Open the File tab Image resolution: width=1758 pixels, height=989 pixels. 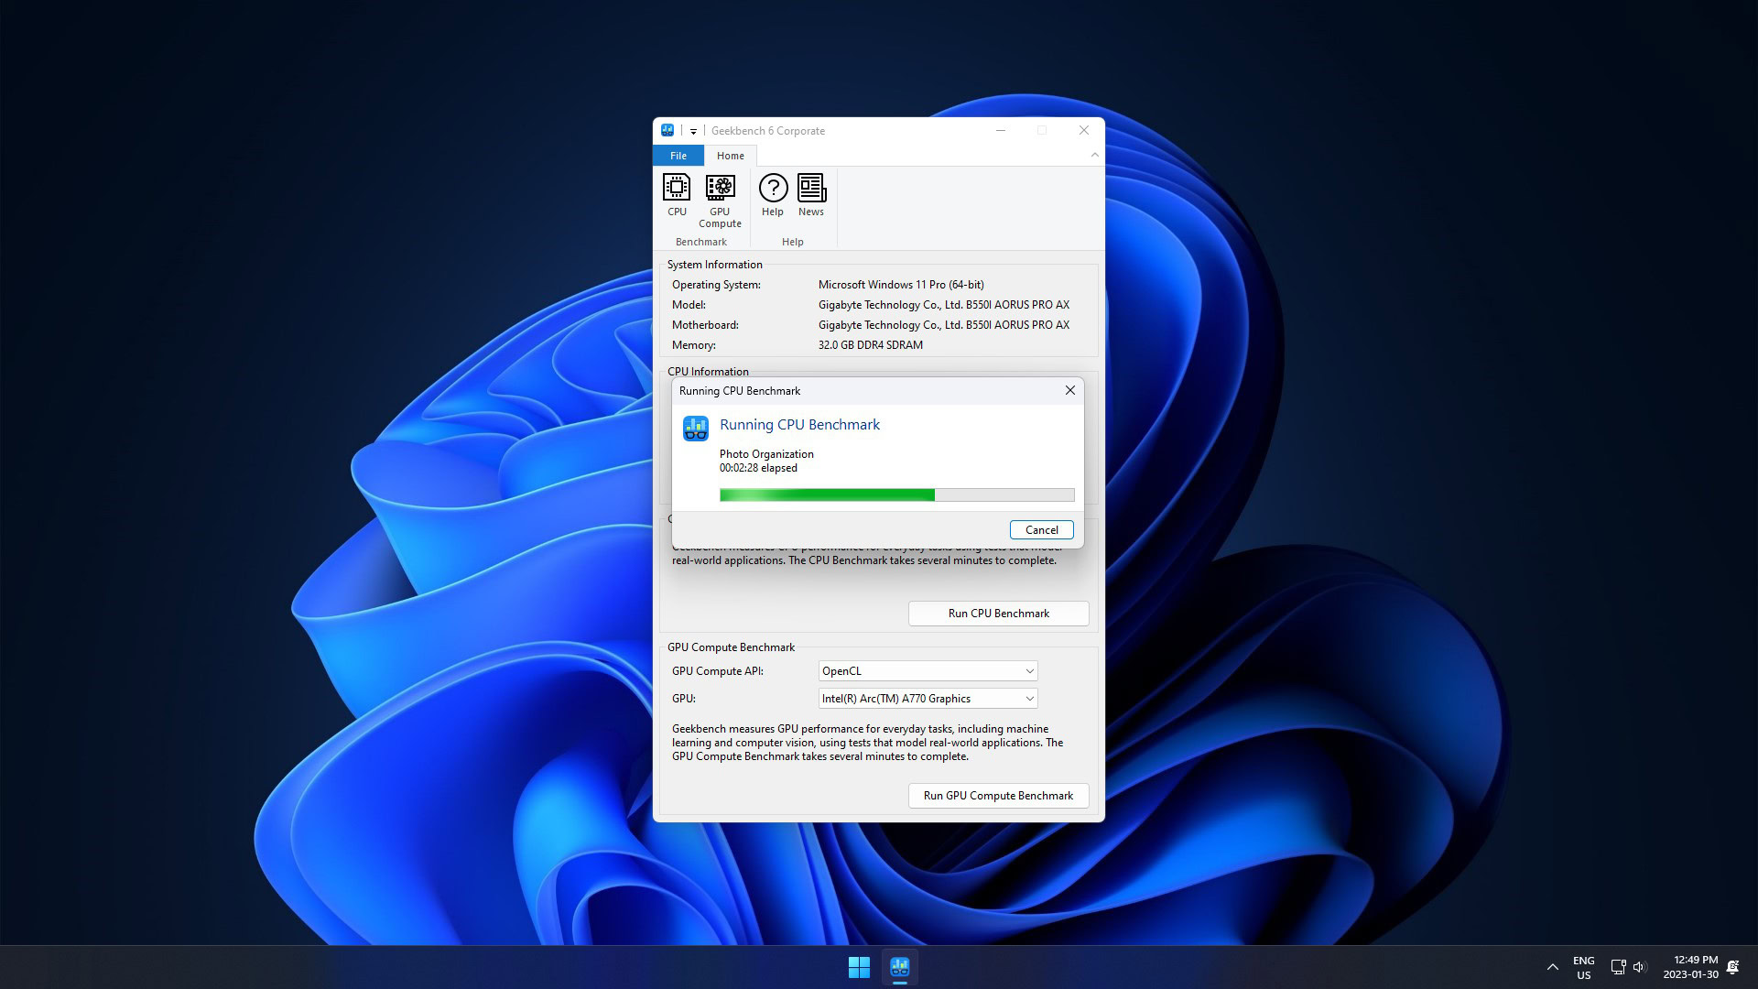(678, 156)
